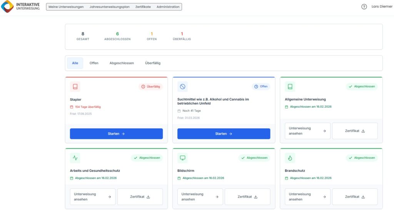Show only Überfällig trainings tab
The height and width of the screenshot is (210, 394).
coord(153,63)
